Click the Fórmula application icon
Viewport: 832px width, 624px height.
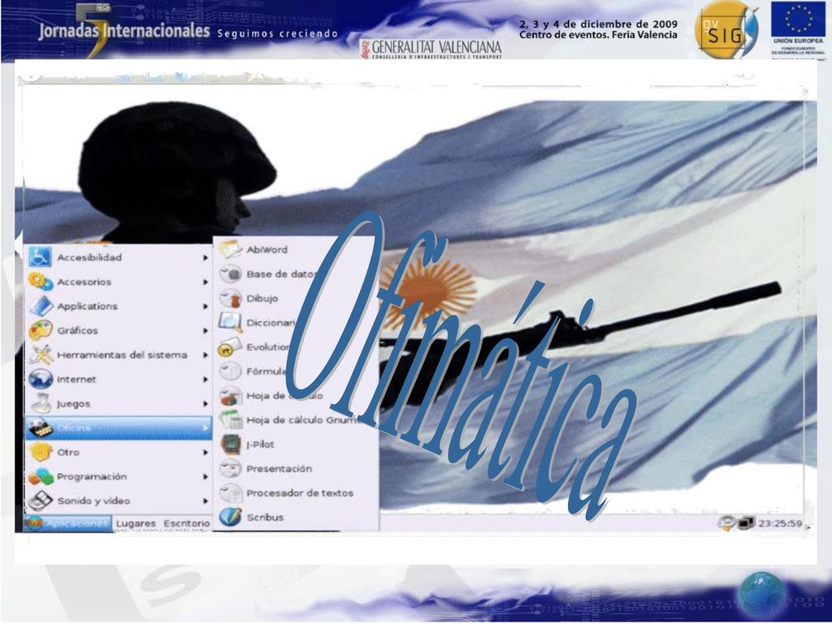tap(230, 371)
